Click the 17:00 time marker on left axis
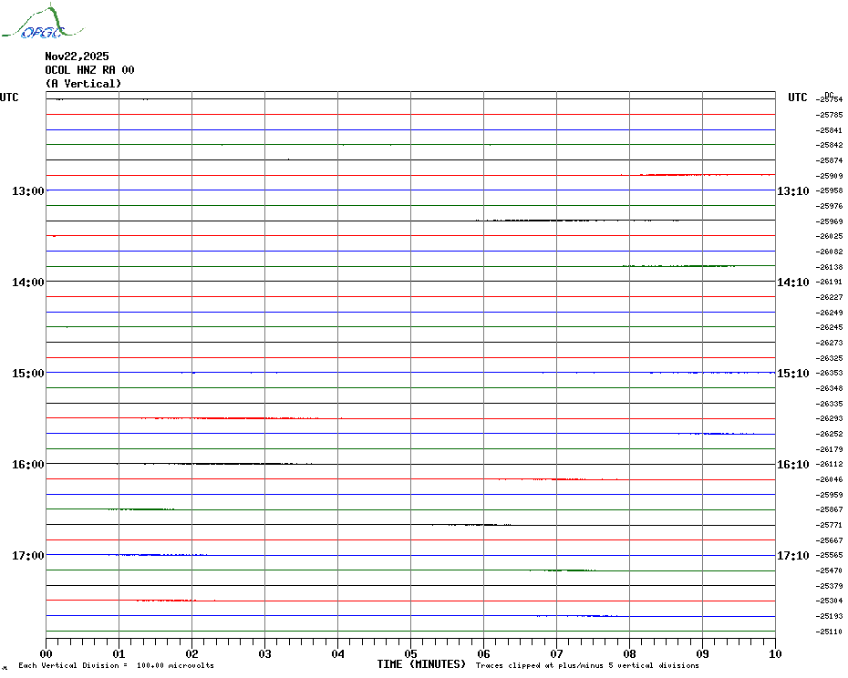 (x=28, y=555)
